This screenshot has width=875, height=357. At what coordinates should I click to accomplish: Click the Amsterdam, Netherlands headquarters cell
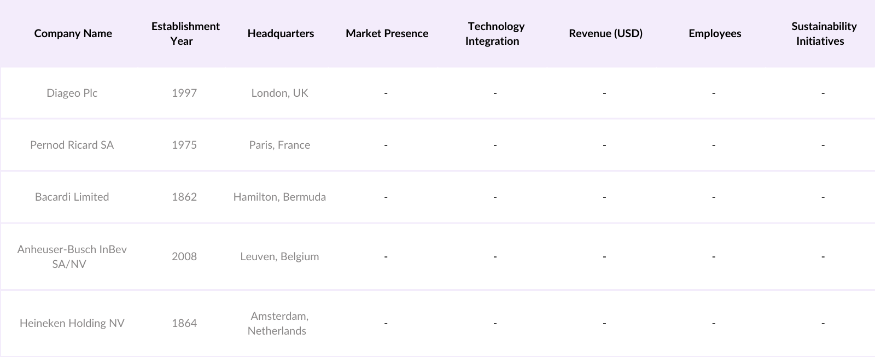(x=279, y=323)
